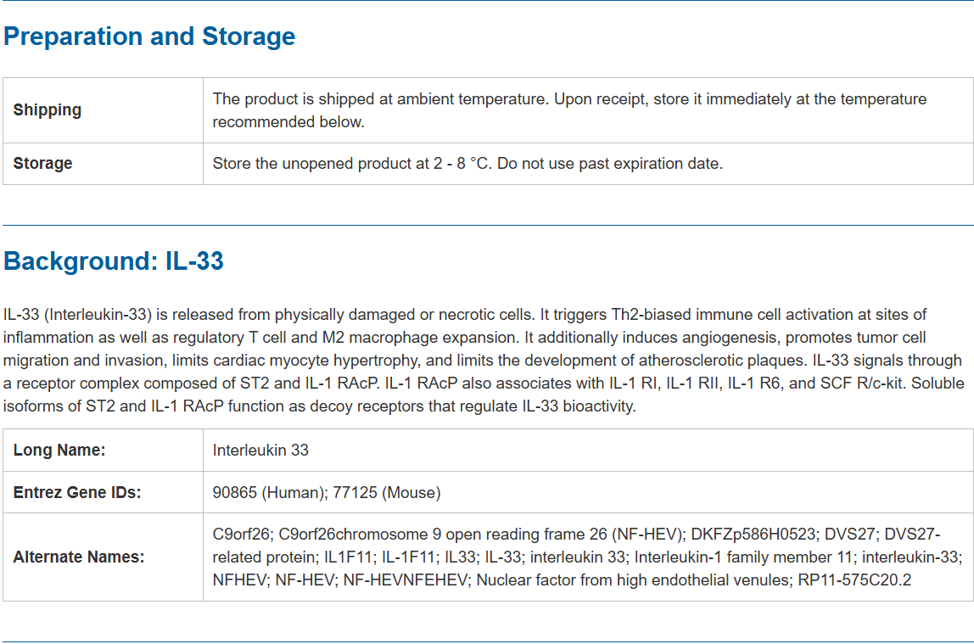This screenshot has height=644, width=974.
Task: Click Nuclear factor from high endothelial venules
Action: pos(634,580)
